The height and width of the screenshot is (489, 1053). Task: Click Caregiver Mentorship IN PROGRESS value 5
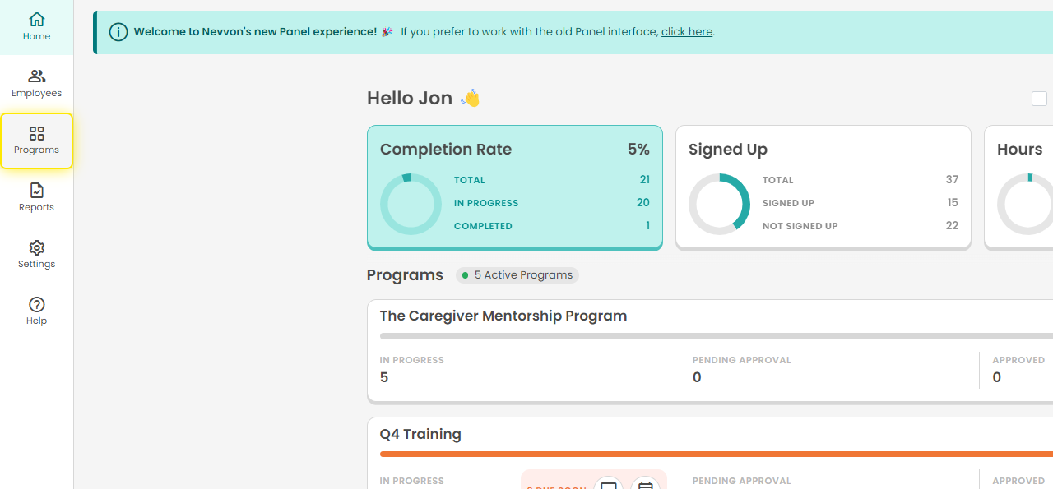[384, 378]
